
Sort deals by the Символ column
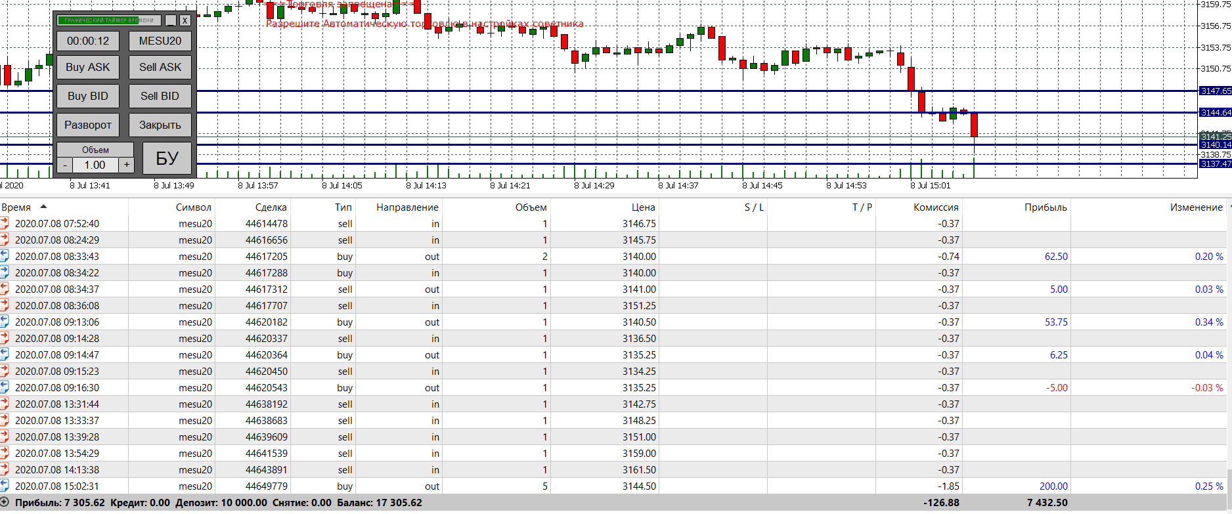tap(194, 207)
